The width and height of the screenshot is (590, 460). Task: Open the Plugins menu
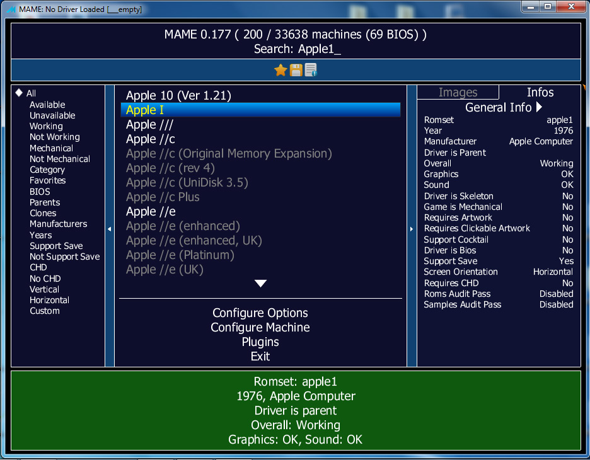tap(260, 342)
